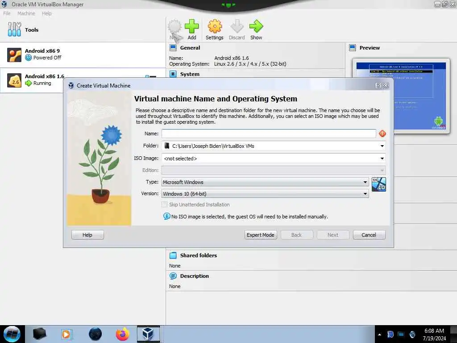Click the Preview panel icon
Image resolution: width=457 pixels, height=343 pixels.
point(353,47)
